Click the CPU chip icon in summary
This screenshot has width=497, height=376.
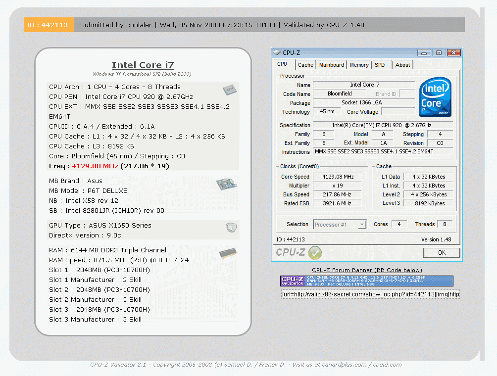tap(229, 90)
